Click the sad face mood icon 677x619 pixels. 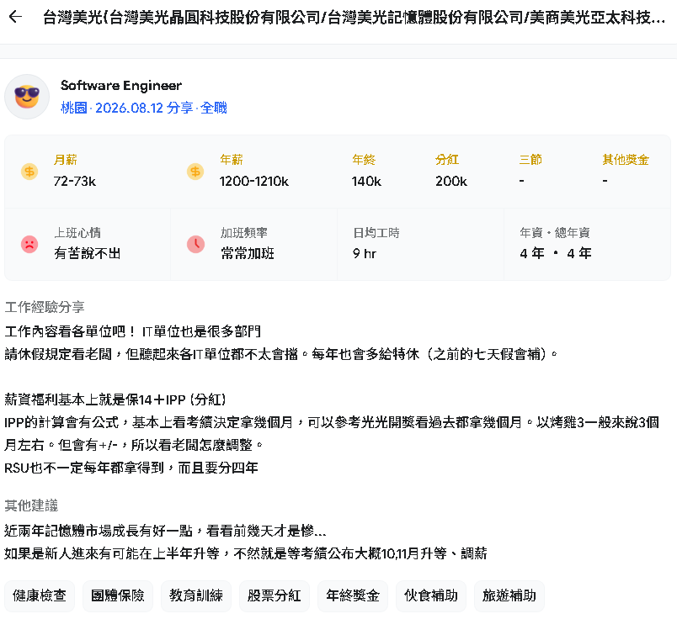pos(29,244)
